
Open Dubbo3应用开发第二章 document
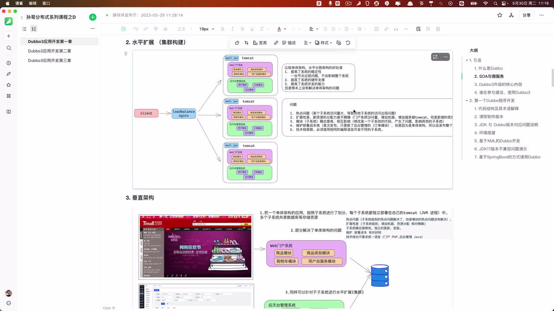[x=59, y=51]
